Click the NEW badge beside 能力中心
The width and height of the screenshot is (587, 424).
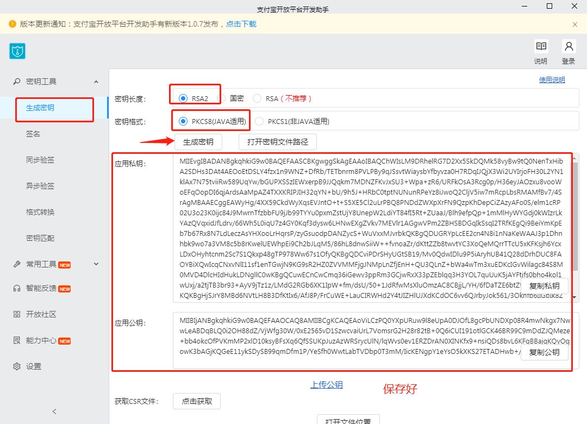tap(65, 341)
